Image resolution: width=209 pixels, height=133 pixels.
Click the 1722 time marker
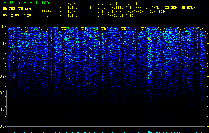(x=43, y=29)
